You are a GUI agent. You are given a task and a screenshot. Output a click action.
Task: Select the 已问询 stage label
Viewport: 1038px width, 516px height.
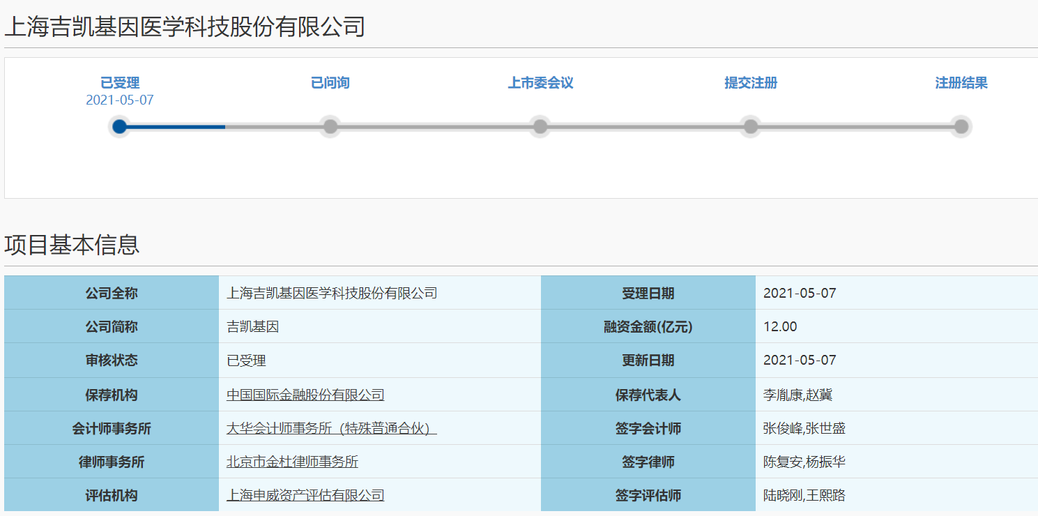[x=330, y=83]
